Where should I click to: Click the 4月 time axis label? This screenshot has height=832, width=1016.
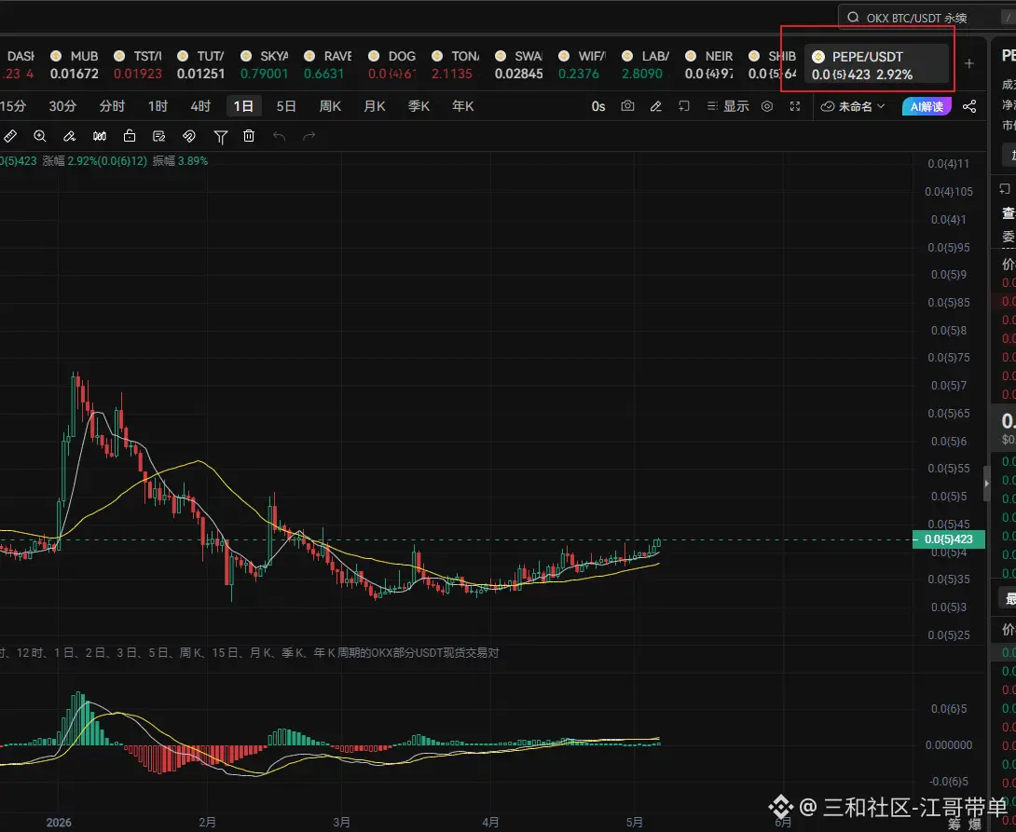(490, 823)
